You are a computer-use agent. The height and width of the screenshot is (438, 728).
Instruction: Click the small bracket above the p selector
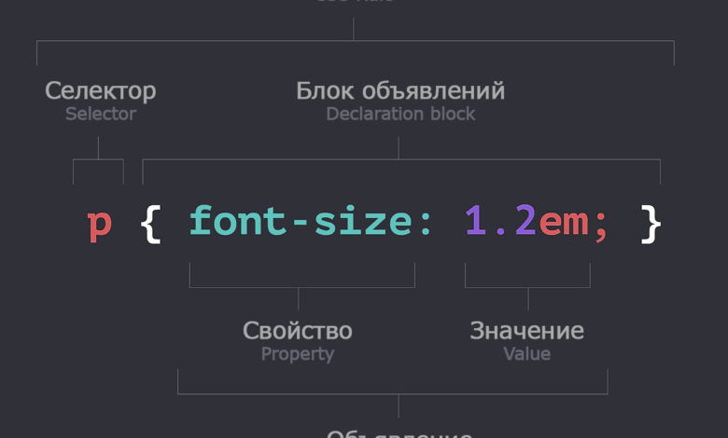(x=98, y=159)
